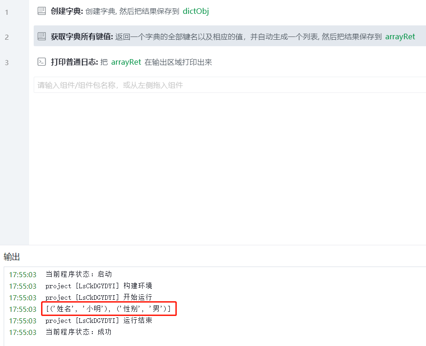
Task: Click line number 3 in the gutter
Action: point(7,62)
